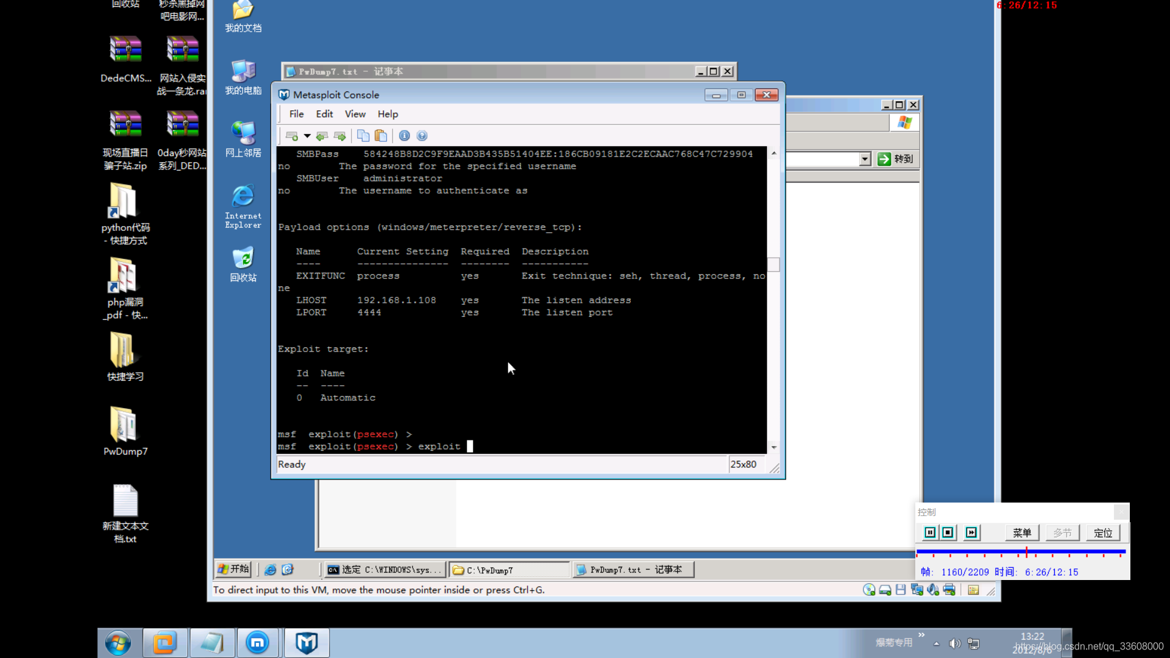This screenshot has height=658, width=1170.
Task: Click the 定位 button in control panel
Action: (x=1103, y=533)
